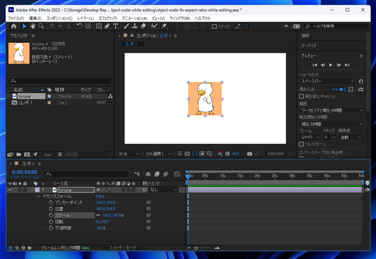Viewport: 376px width, 259px height.
Task: Open the 自動 preview resolution dropdown
Action: coord(351,137)
